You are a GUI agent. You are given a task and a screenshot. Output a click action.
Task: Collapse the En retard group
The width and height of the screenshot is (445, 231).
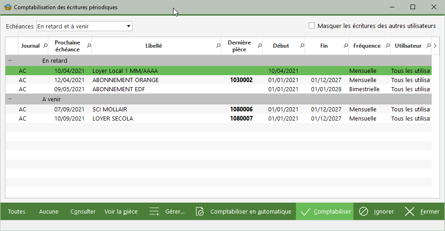(10, 60)
